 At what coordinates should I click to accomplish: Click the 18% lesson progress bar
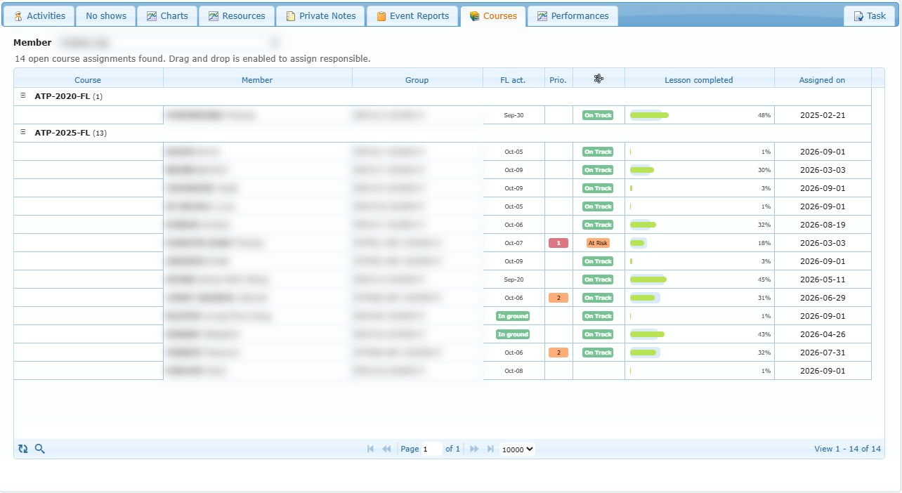(638, 243)
